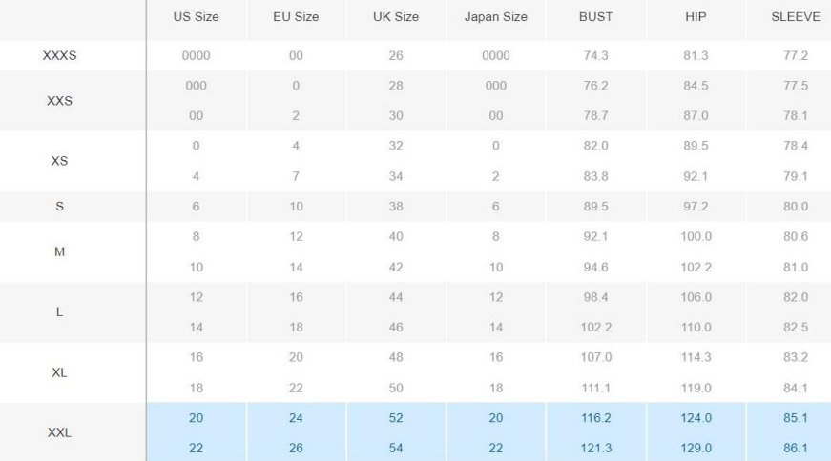Click the HIP column header
The image size is (831, 461).
(x=696, y=17)
